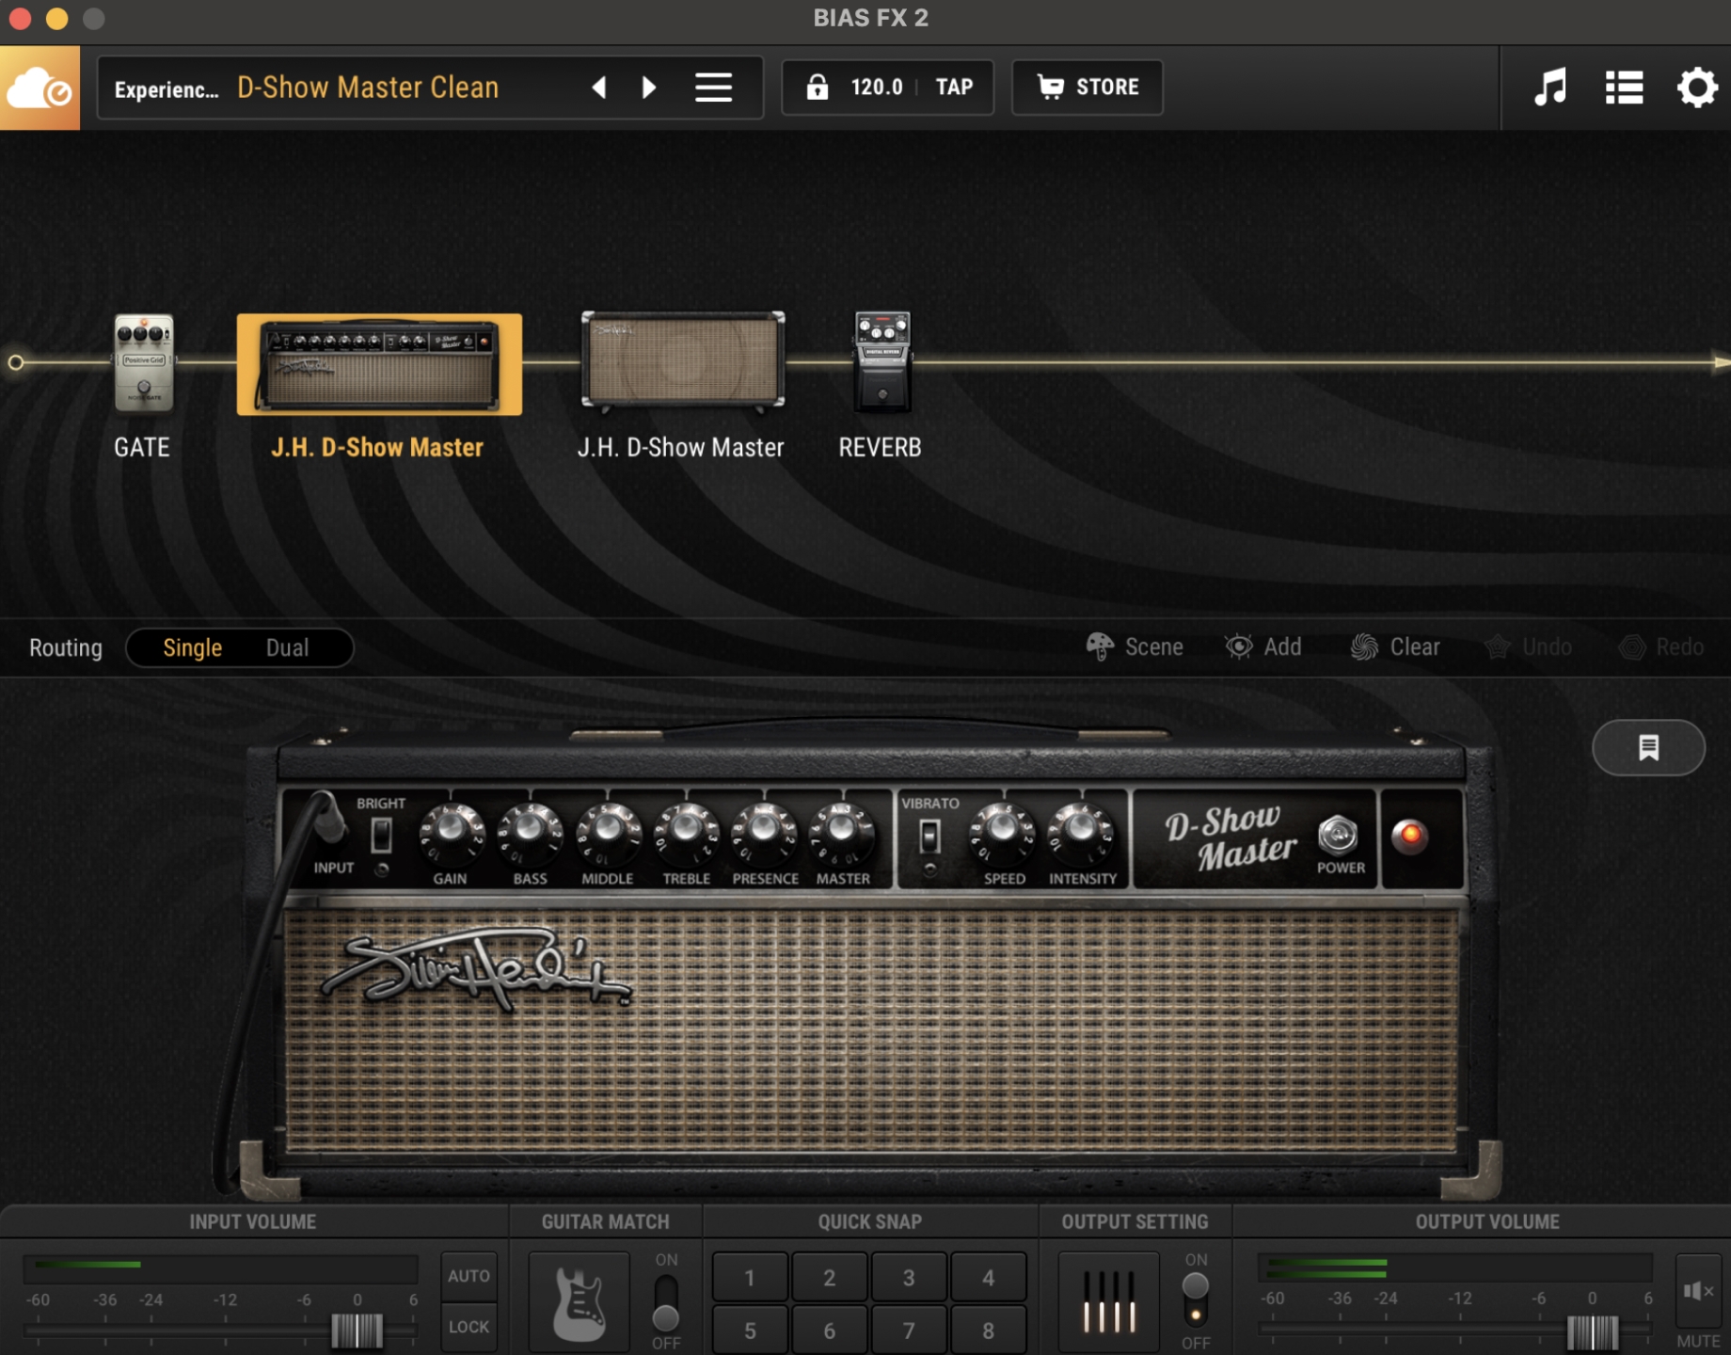This screenshot has height=1355, width=1731.
Task: Toggle the Guitar Match ON/OFF switch
Action: (666, 1302)
